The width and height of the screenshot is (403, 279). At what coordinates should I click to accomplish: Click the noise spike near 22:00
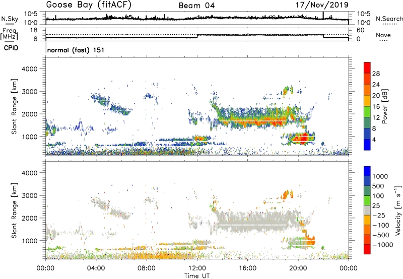[323, 16]
